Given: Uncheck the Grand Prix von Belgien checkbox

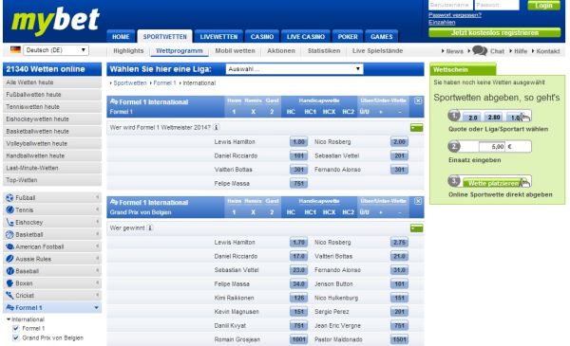Looking at the screenshot, I should click(x=15, y=337).
